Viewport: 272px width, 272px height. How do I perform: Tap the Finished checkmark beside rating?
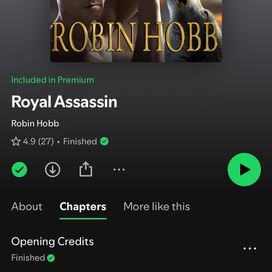coord(104,141)
